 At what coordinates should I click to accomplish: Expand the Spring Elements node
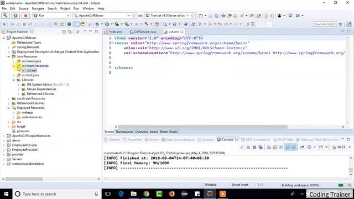tap(9, 47)
